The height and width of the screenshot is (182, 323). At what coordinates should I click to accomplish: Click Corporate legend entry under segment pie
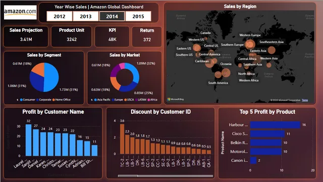coord(44,100)
